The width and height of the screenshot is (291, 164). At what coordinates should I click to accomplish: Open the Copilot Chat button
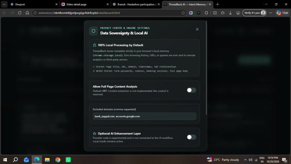[x=282, y=13]
